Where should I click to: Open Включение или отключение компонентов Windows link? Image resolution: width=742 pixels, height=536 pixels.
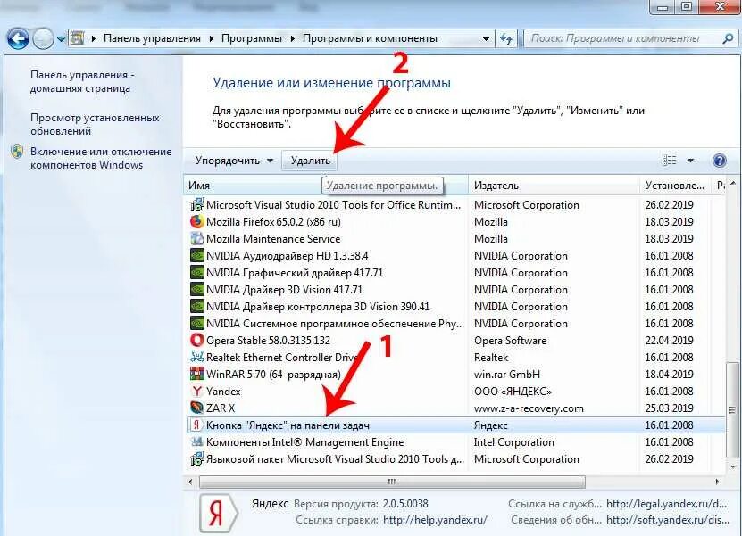(101, 158)
